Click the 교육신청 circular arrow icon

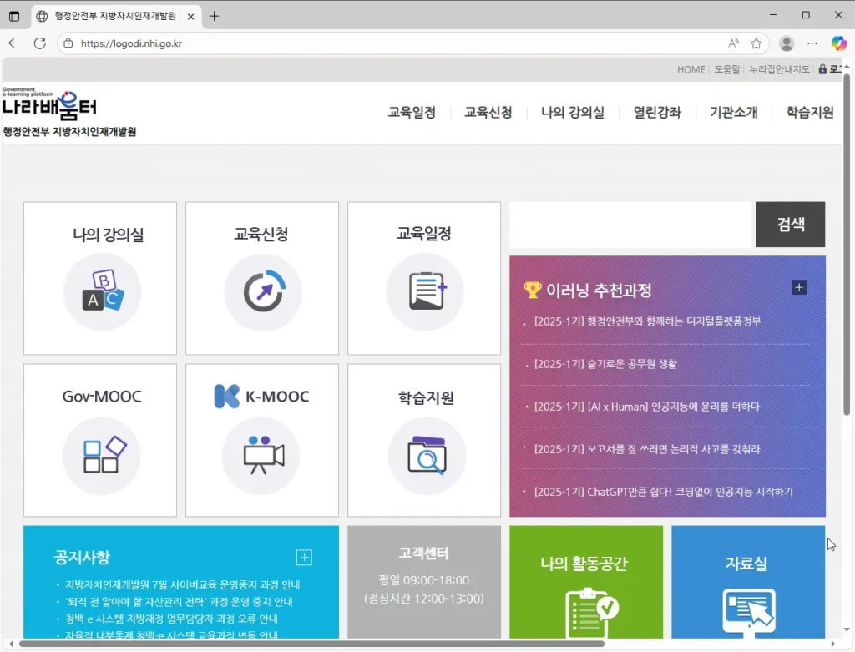[263, 291]
